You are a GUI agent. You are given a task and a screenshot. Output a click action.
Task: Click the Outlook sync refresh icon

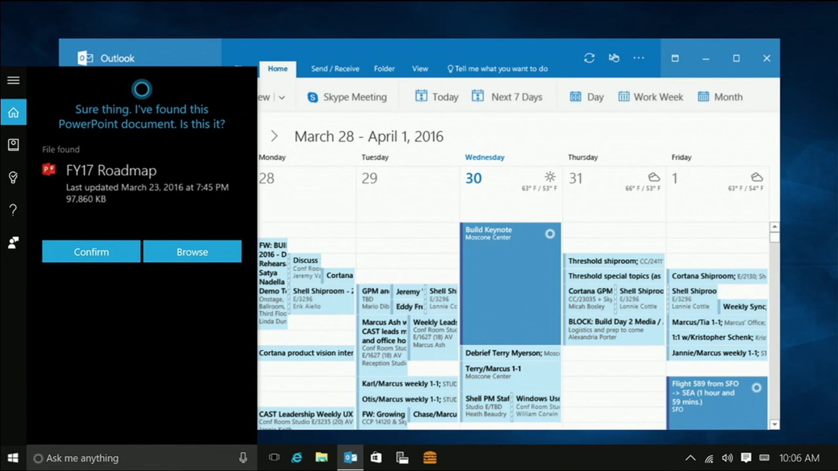point(589,58)
